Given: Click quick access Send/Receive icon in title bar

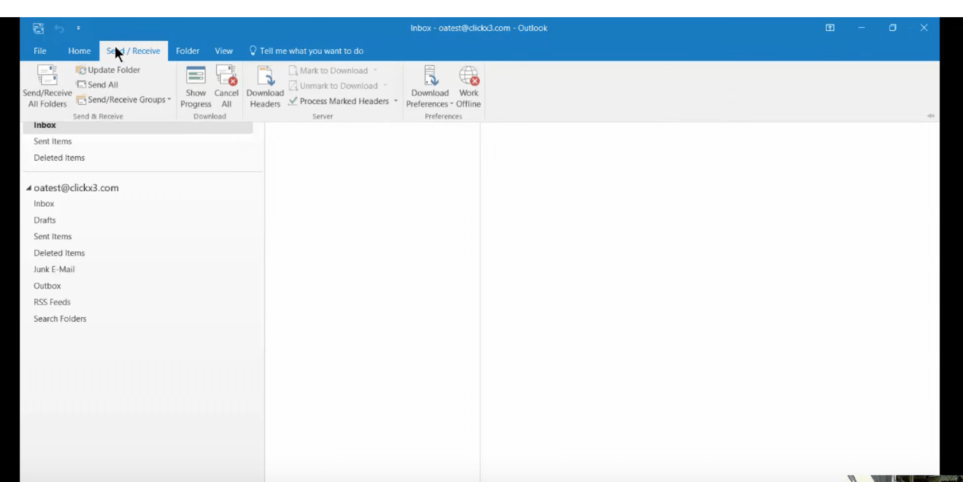Looking at the screenshot, I should coord(38,28).
